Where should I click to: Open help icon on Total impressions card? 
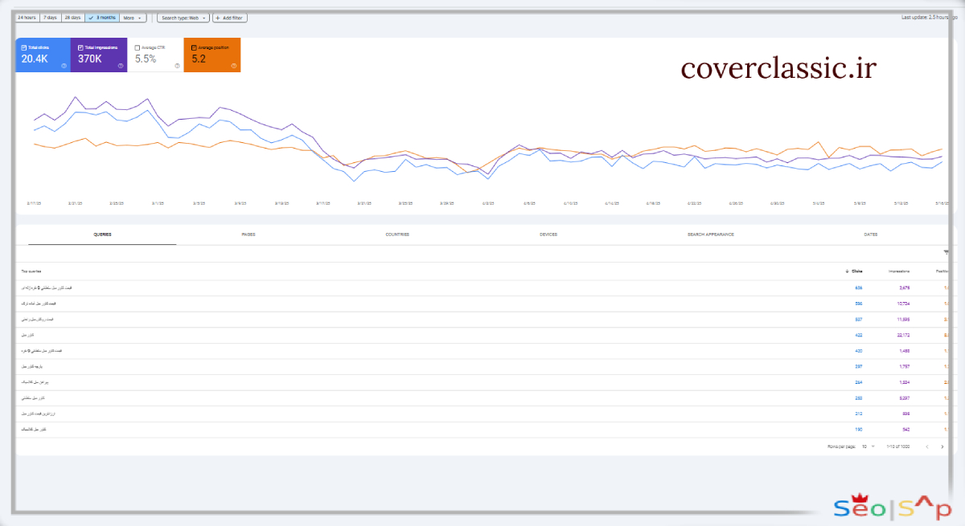click(120, 66)
